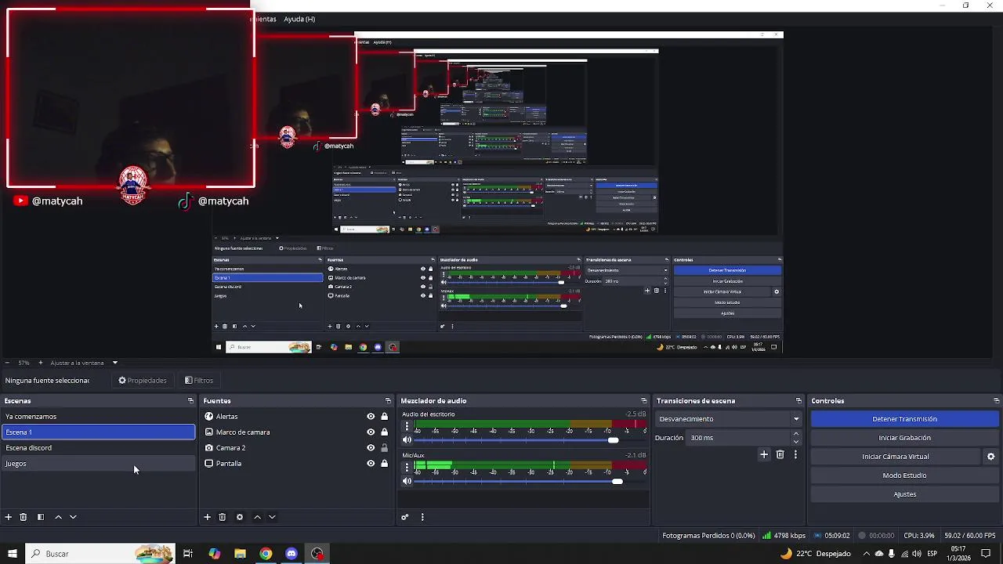Undock the Transiciones de escena panel

coord(798,401)
